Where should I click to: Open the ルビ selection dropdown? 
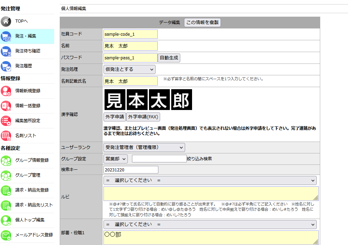[210, 180]
